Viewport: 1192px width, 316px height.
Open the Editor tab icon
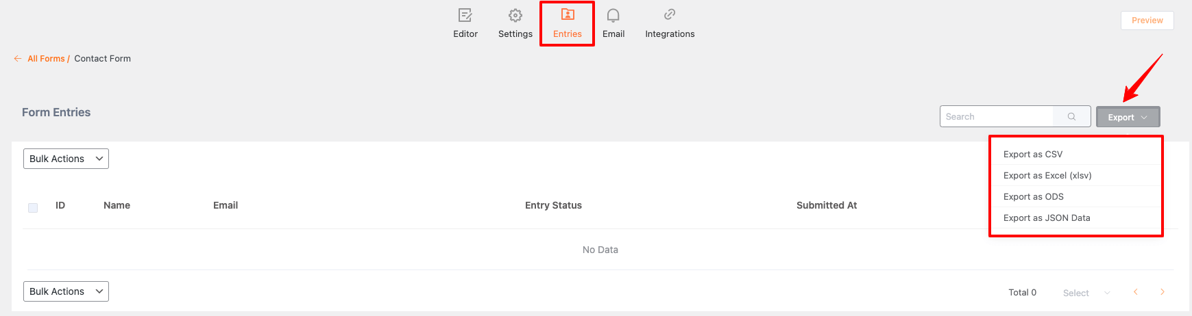(465, 15)
